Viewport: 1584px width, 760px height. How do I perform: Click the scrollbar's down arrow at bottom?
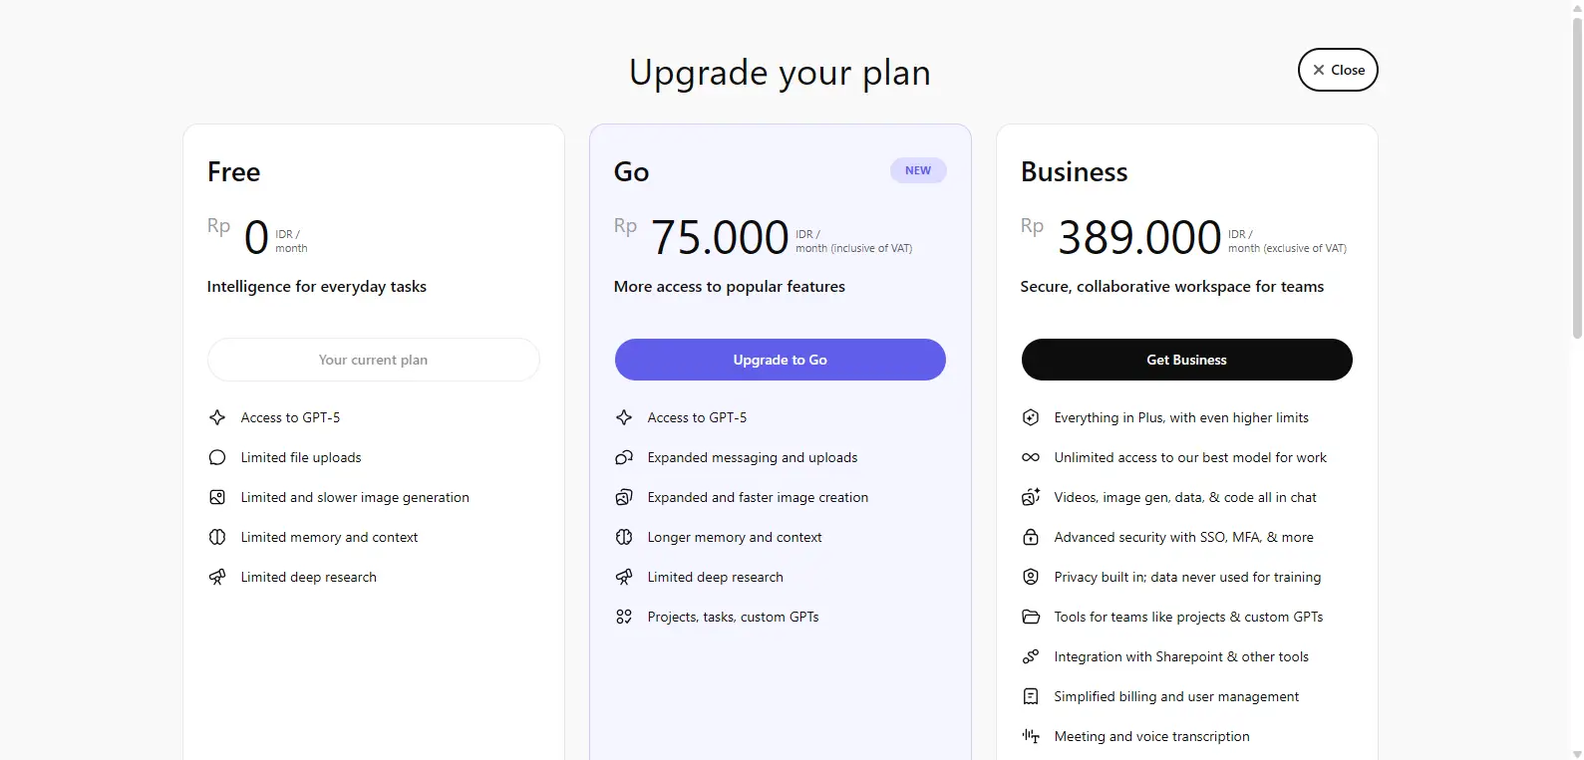(1577, 753)
